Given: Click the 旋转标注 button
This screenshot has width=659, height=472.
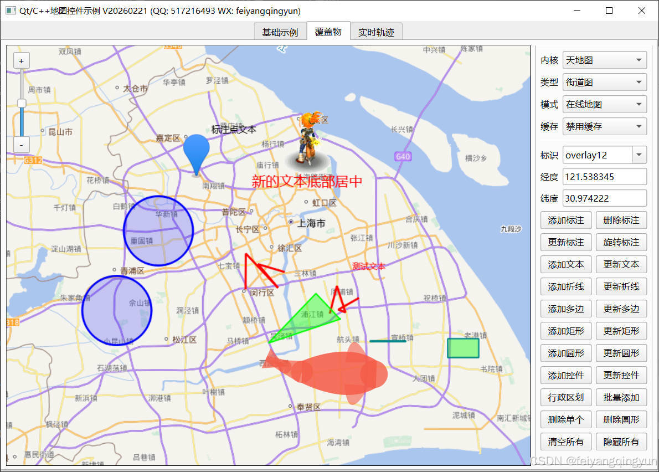Looking at the screenshot, I should pos(621,243).
